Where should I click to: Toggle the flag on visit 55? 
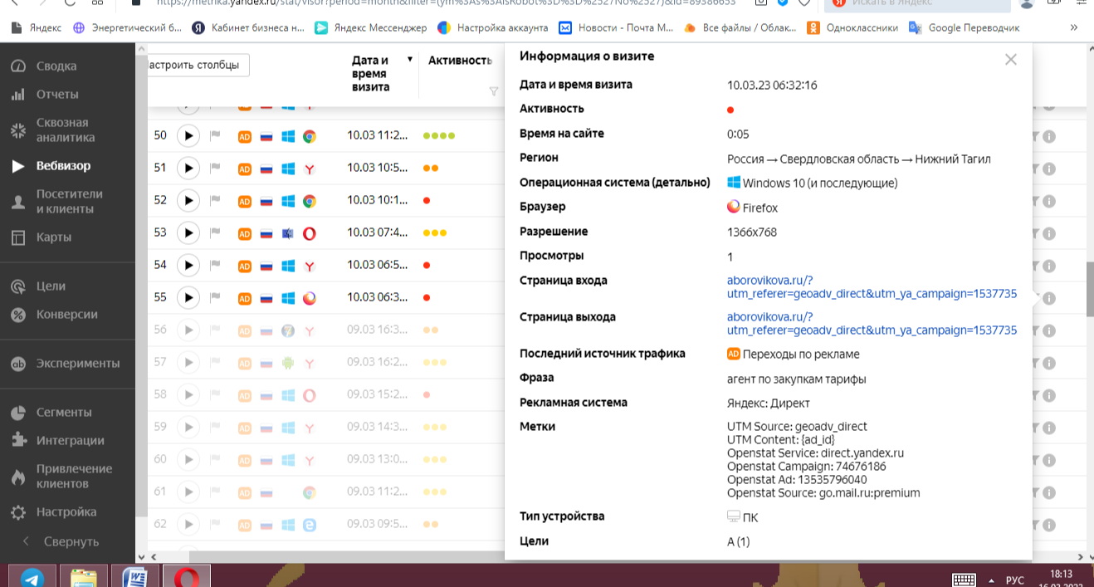[215, 297]
